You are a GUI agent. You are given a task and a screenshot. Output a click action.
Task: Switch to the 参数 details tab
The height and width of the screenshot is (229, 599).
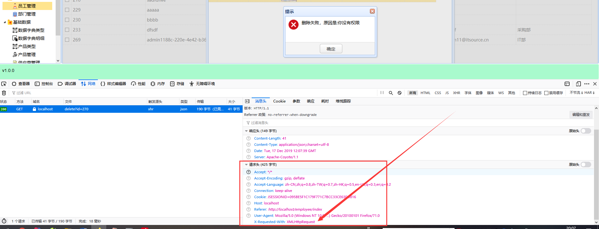(x=296, y=101)
